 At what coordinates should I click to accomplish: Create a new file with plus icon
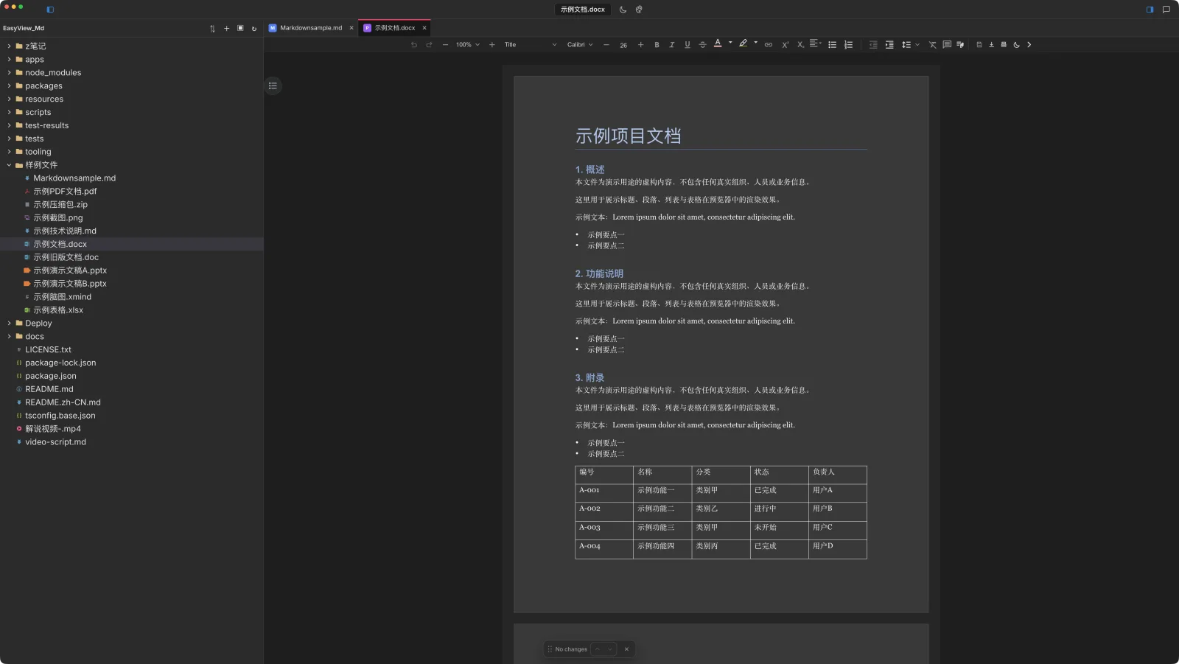point(226,29)
